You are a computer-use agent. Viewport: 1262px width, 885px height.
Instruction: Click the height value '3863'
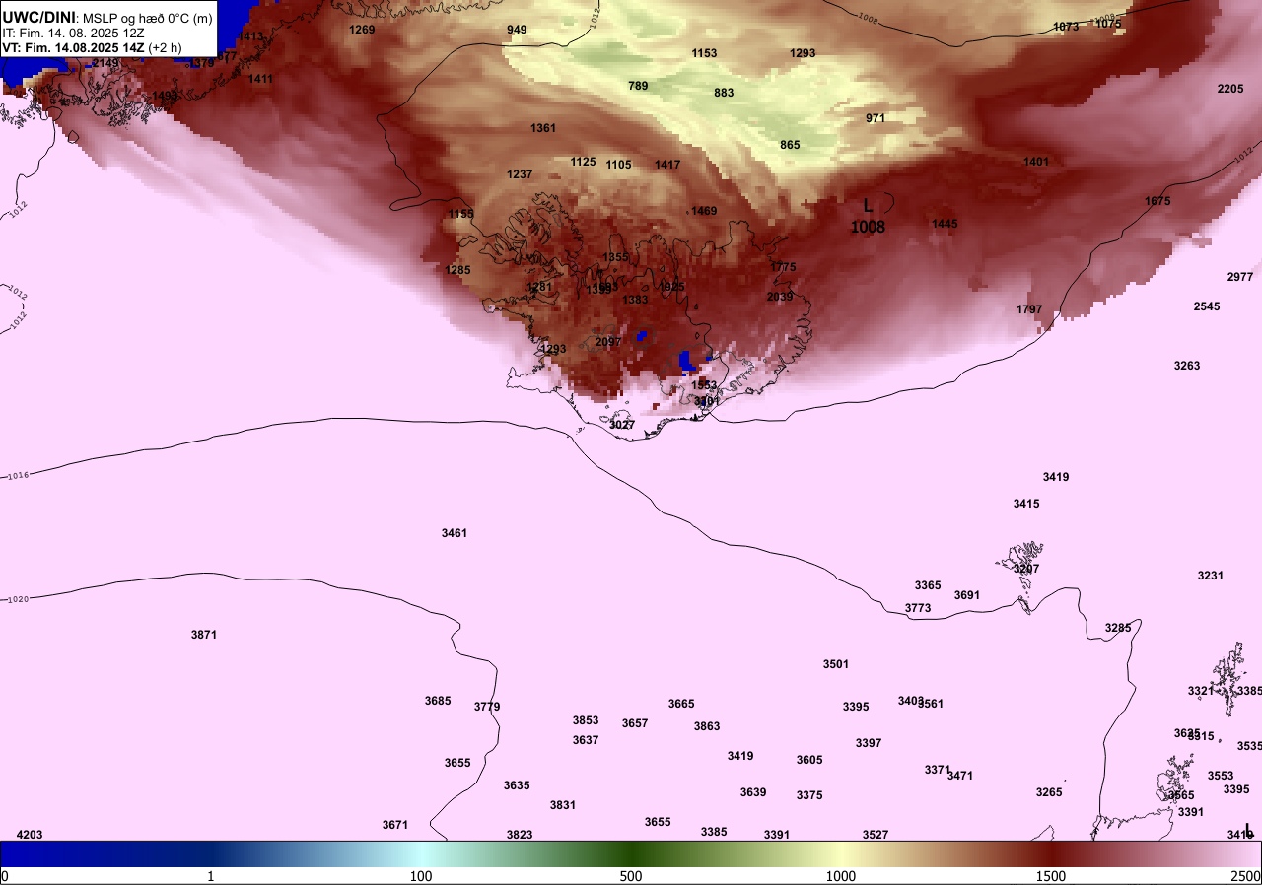tap(707, 726)
